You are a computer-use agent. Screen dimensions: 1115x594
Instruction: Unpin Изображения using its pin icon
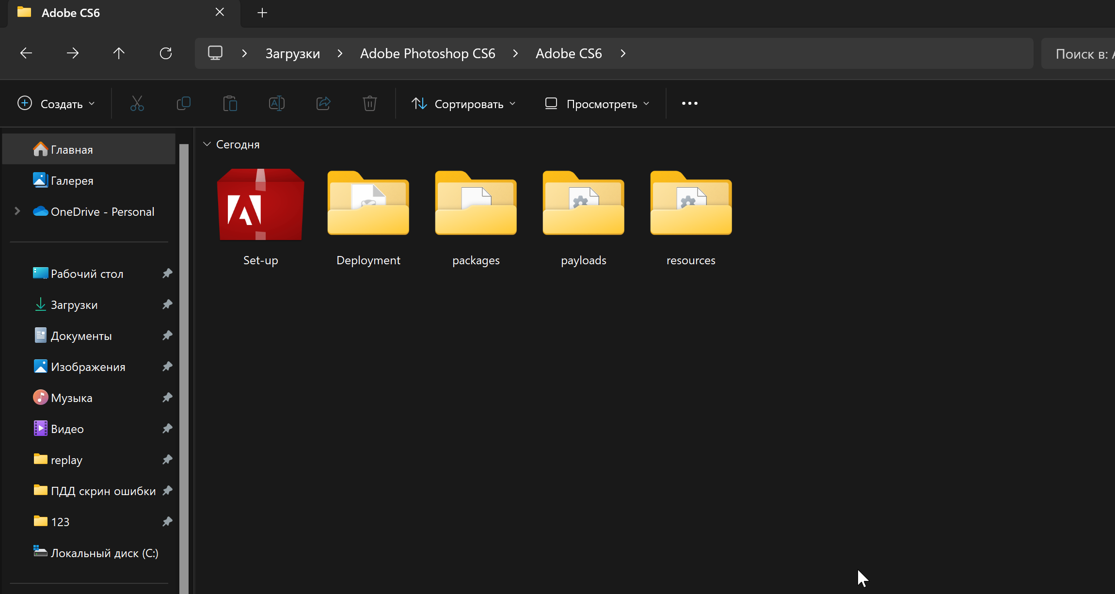[167, 367]
